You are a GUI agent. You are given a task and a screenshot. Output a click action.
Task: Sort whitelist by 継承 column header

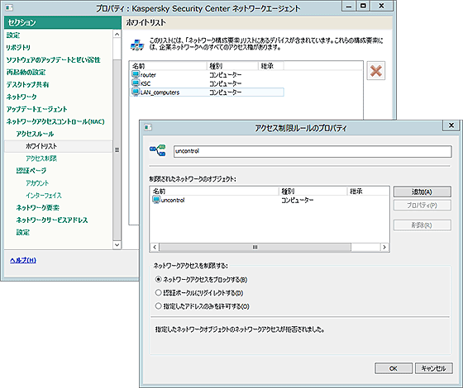(x=271, y=66)
